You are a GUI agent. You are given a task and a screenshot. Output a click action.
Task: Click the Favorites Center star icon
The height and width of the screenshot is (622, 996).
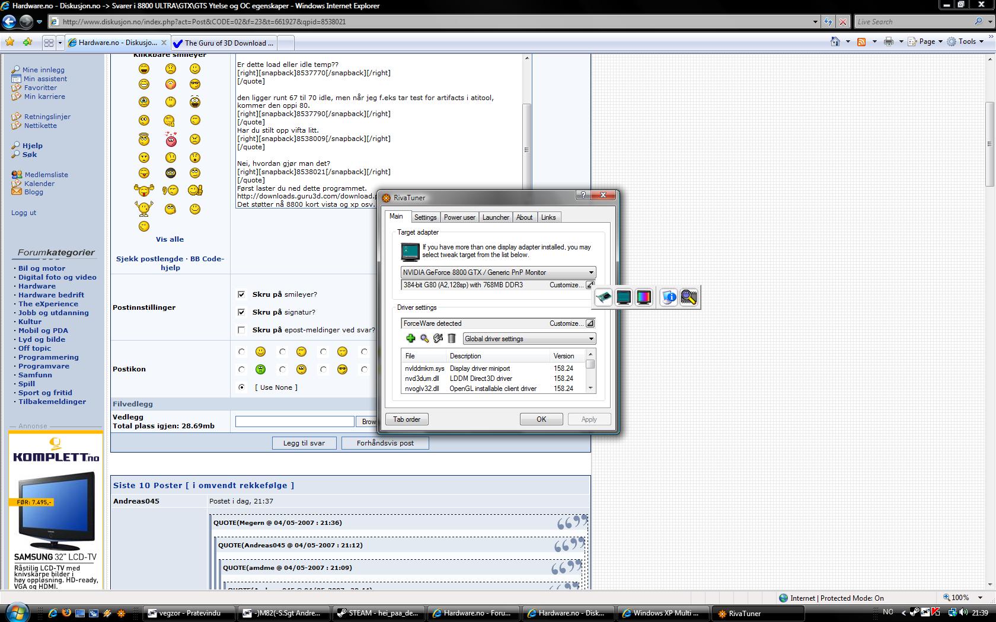point(9,42)
